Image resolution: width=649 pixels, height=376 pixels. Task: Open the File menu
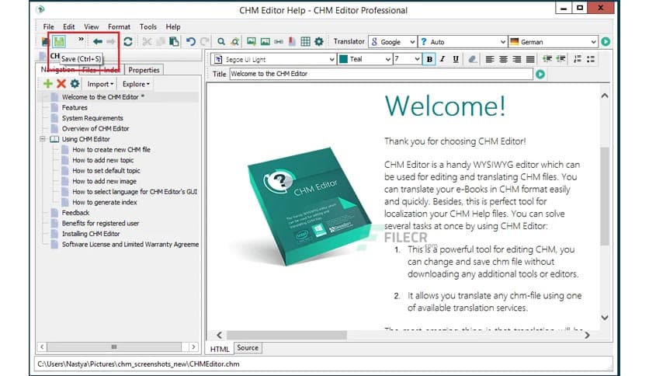[48, 27]
